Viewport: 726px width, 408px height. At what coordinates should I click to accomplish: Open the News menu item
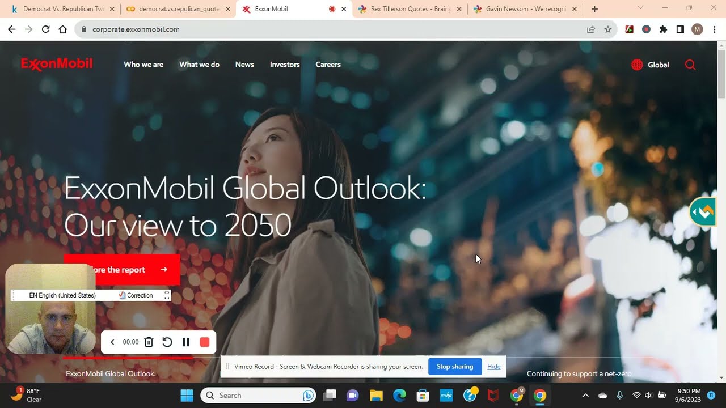(244, 65)
